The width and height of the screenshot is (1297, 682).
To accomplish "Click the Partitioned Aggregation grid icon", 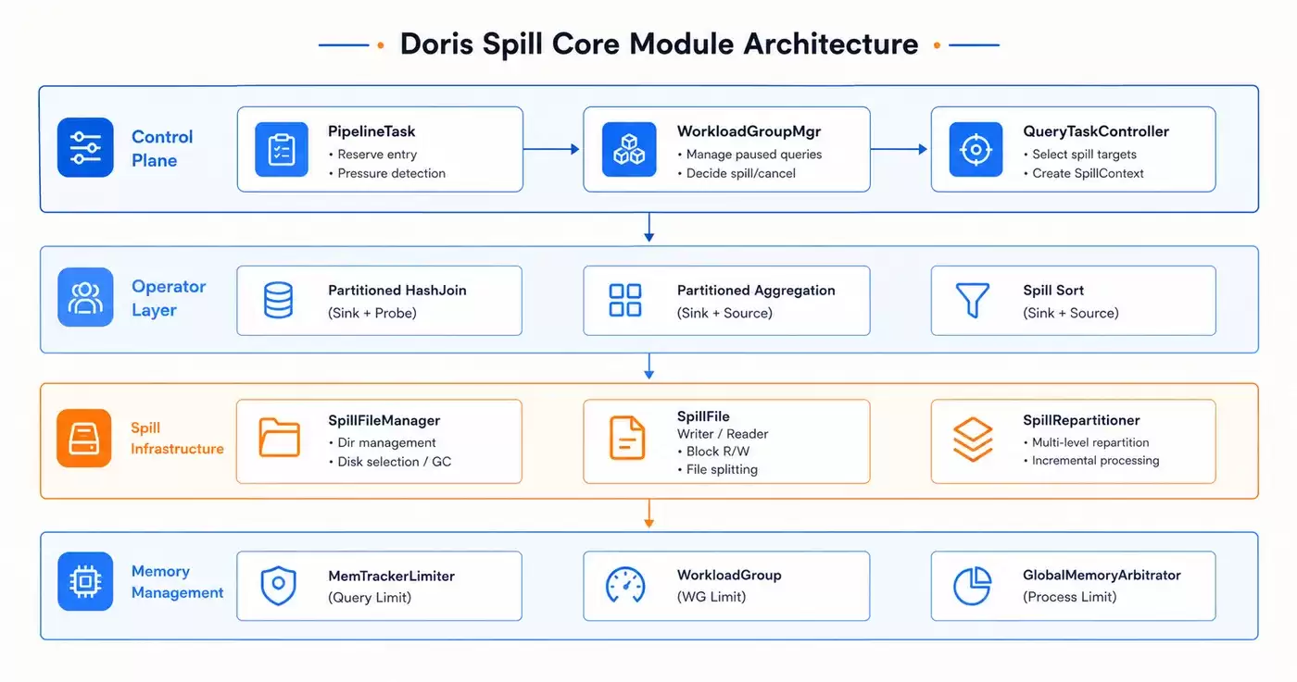I will [625, 300].
